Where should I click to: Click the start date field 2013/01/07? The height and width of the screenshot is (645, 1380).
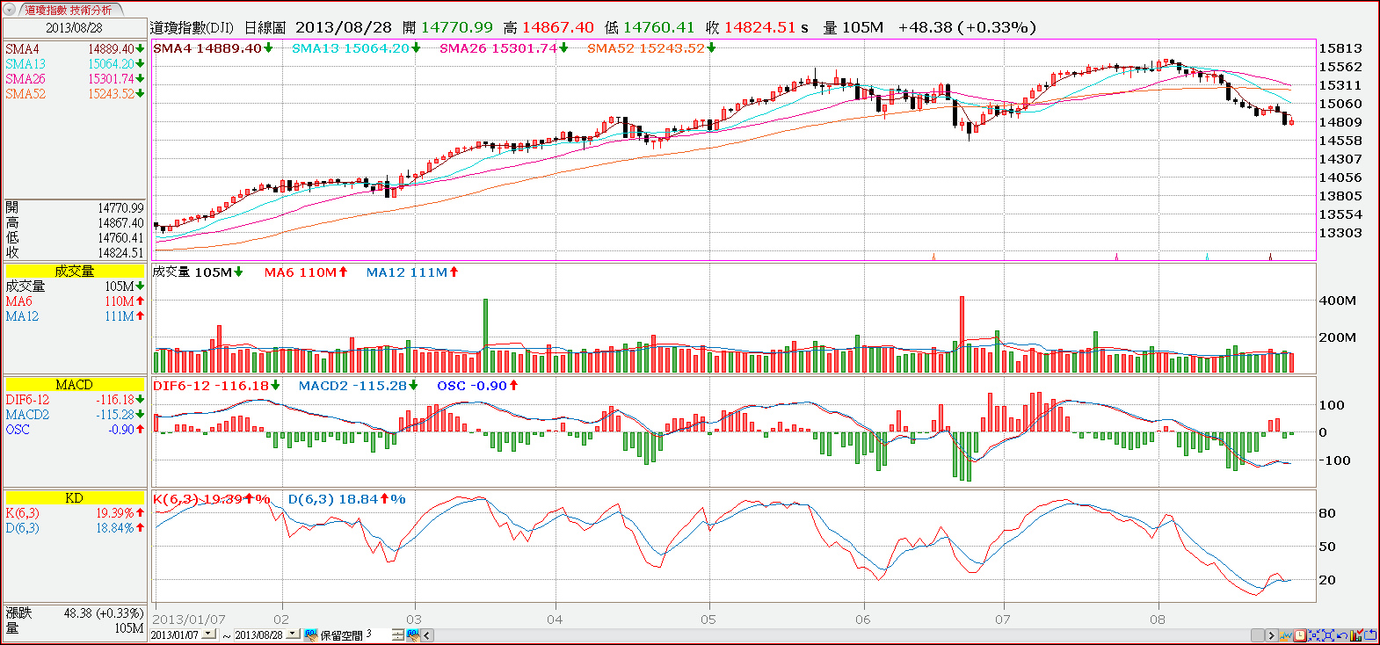click(175, 634)
